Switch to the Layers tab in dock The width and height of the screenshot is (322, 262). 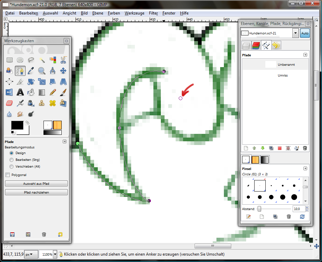pyautogui.click(x=246, y=46)
